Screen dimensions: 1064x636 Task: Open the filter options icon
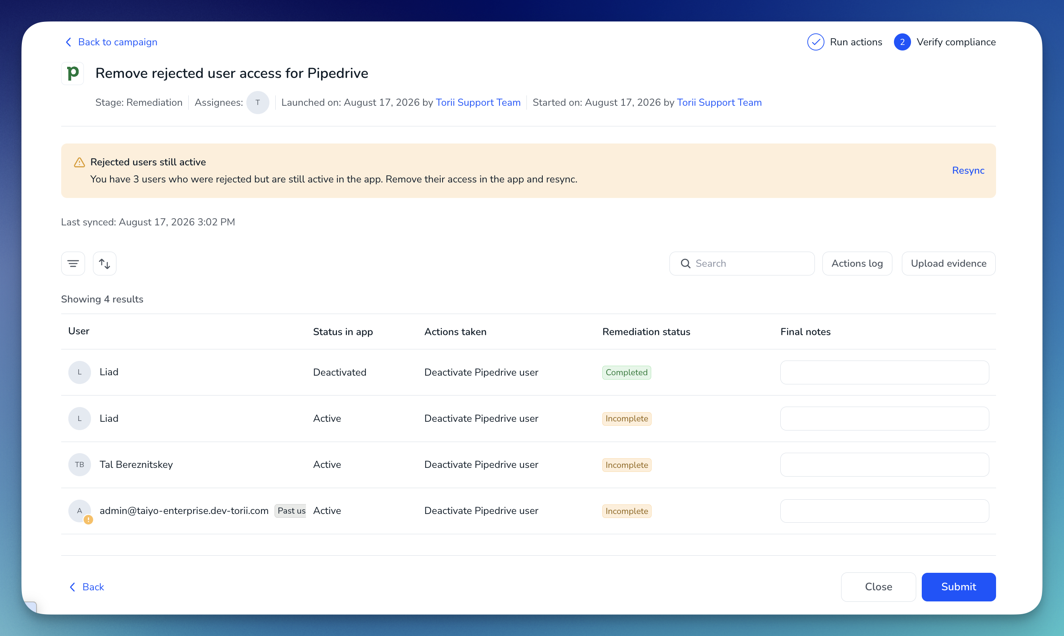[x=73, y=264]
